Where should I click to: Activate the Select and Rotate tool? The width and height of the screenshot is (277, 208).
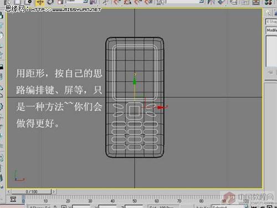(x=50, y=2)
